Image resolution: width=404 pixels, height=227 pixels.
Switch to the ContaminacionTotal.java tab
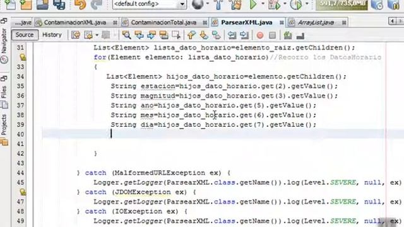click(163, 23)
